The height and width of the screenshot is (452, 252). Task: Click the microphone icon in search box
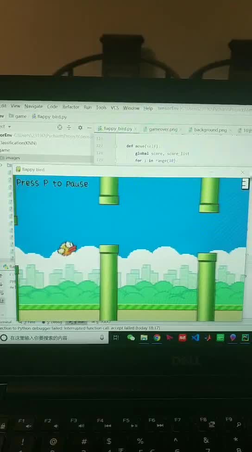102,338
